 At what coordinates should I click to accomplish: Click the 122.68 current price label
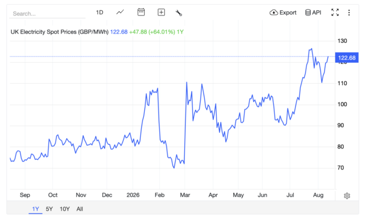[x=347, y=58]
